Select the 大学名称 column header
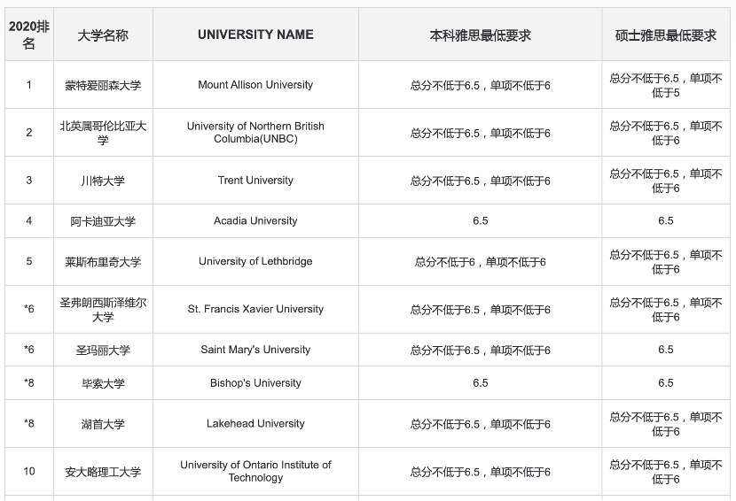 [x=103, y=35]
